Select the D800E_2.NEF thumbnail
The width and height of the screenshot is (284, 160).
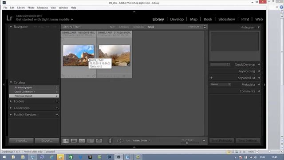coord(79,56)
